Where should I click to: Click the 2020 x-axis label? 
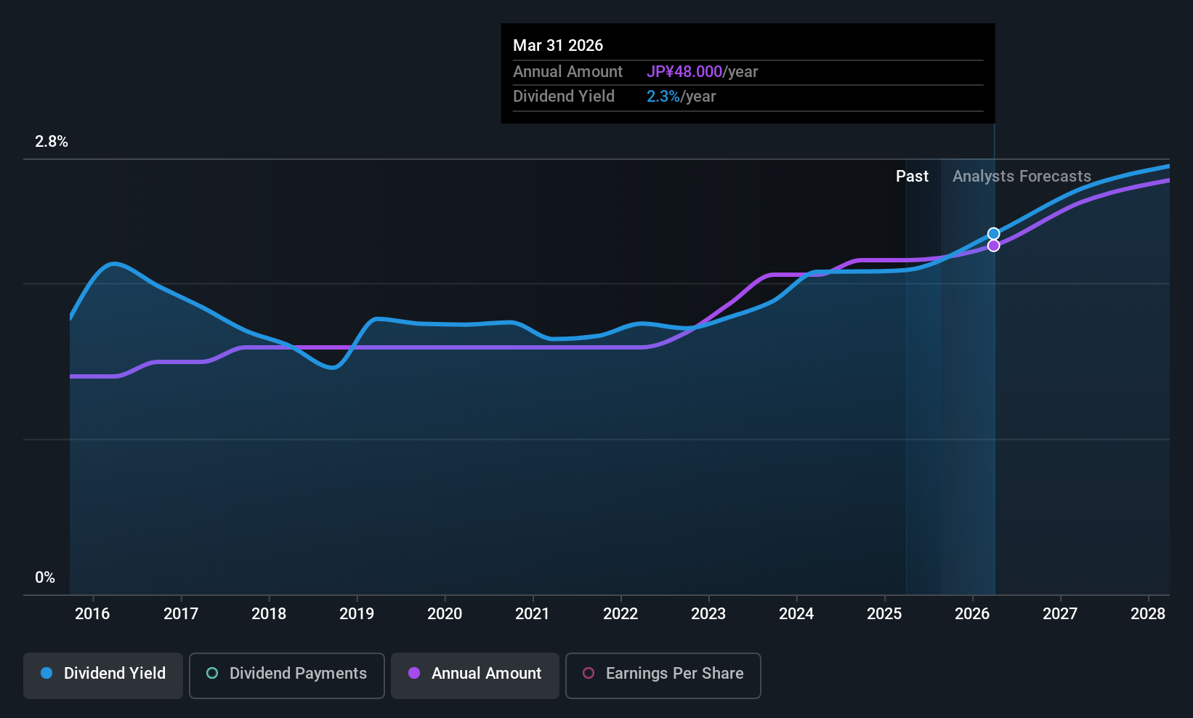coord(445,613)
